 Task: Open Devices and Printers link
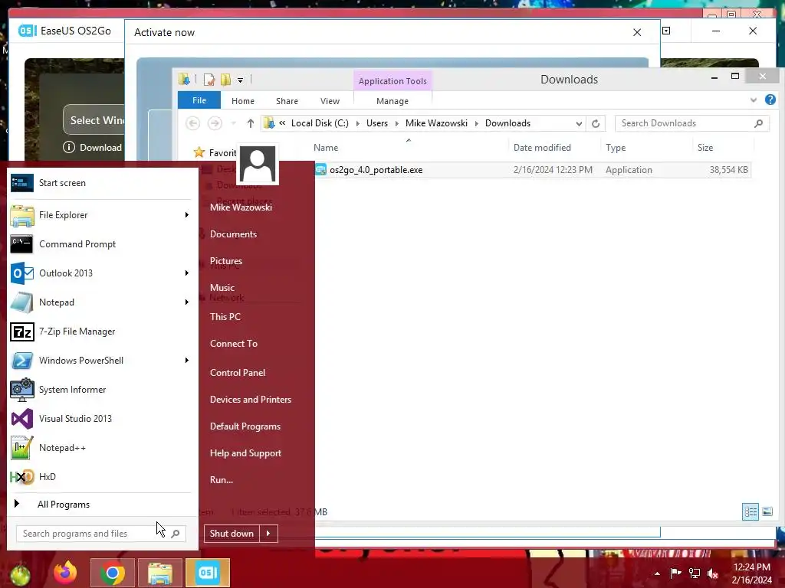tap(251, 400)
